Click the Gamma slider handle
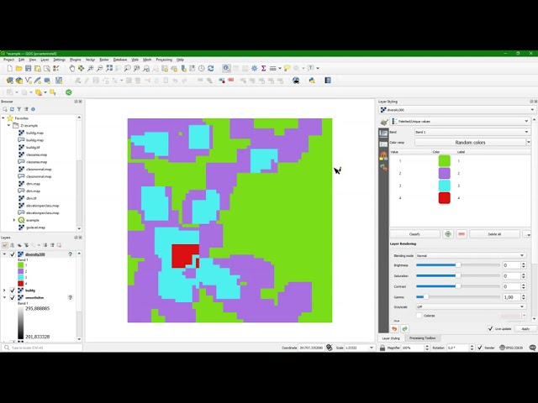Screen dimensions: 538x403 pos(426,296)
